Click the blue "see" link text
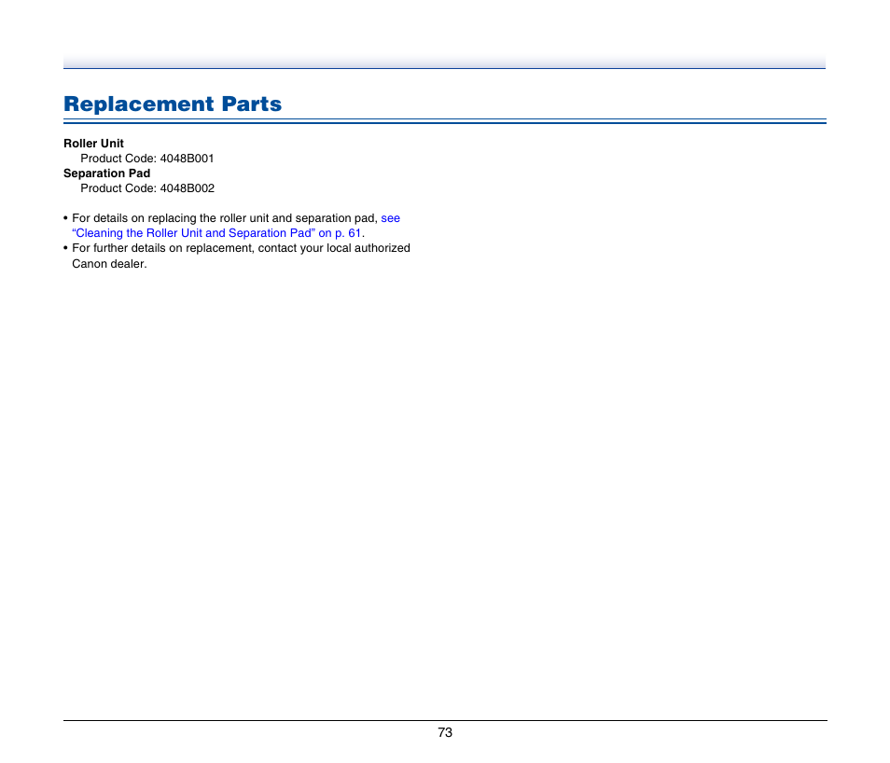 [x=391, y=218]
